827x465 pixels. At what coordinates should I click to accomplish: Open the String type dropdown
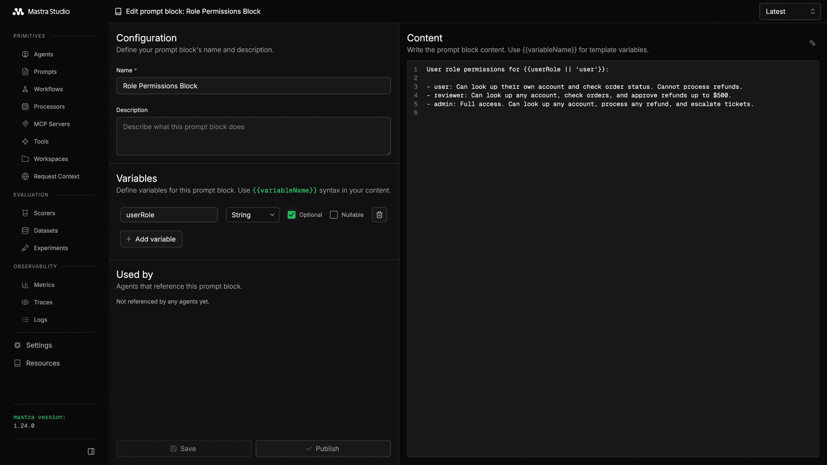[252, 214]
